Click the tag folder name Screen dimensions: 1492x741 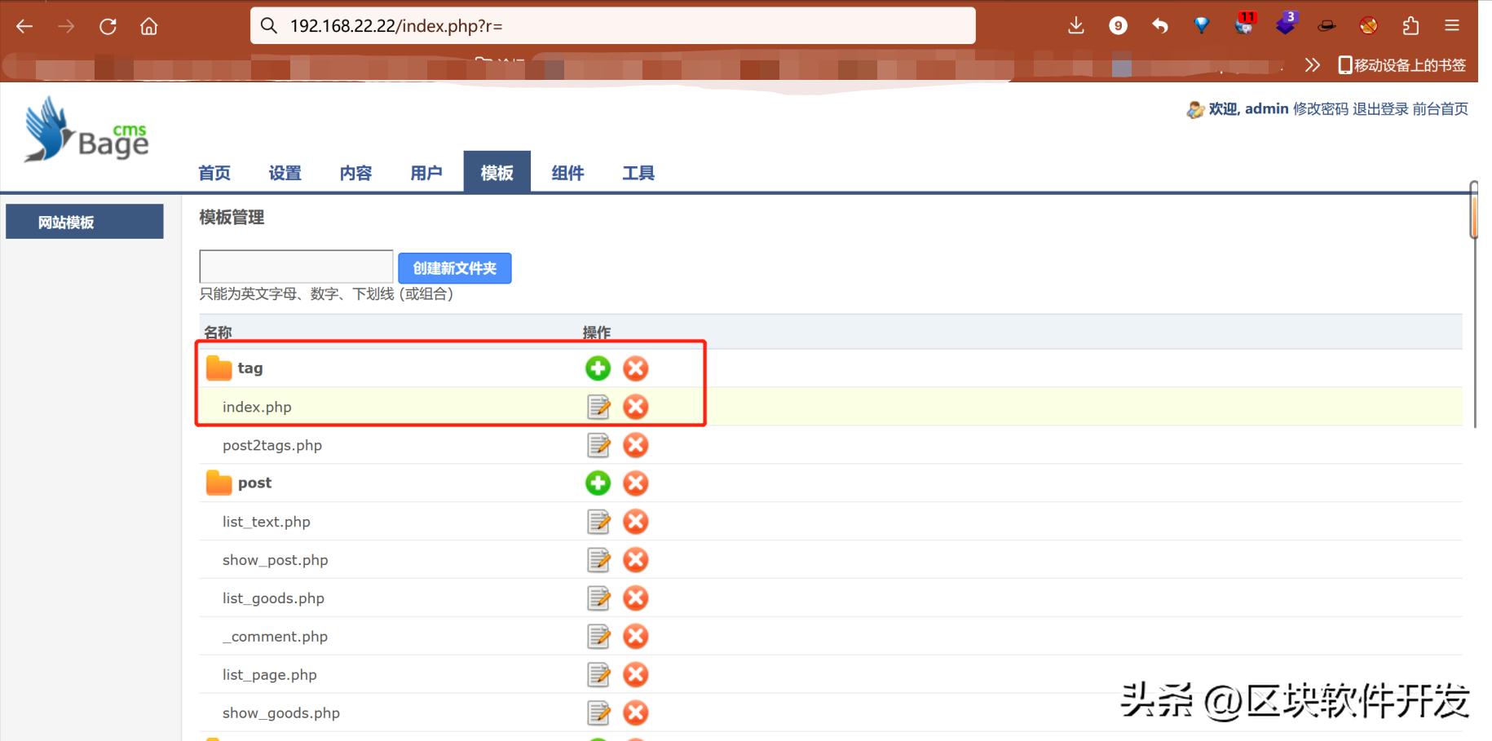point(250,368)
